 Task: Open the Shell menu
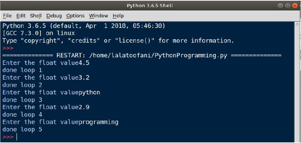(36, 16)
